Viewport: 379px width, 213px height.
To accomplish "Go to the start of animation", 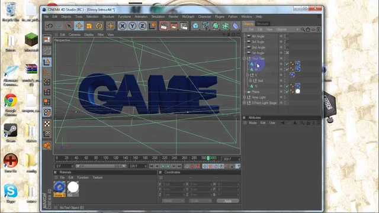I will 152,166.
